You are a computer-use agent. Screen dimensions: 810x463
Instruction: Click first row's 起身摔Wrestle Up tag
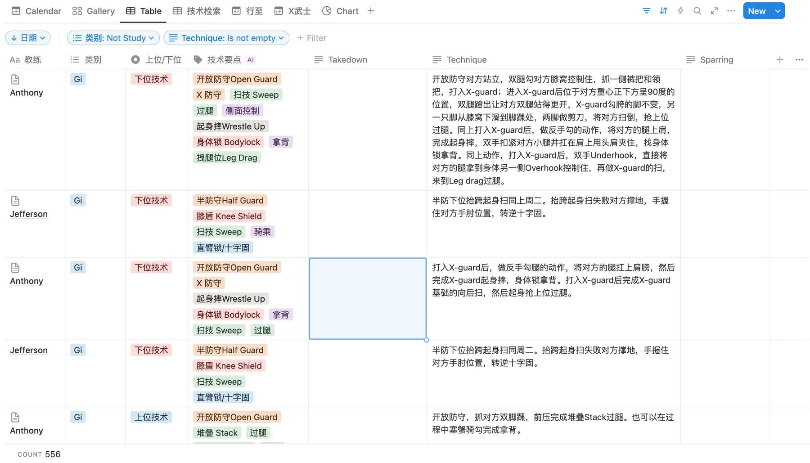[x=231, y=126]
